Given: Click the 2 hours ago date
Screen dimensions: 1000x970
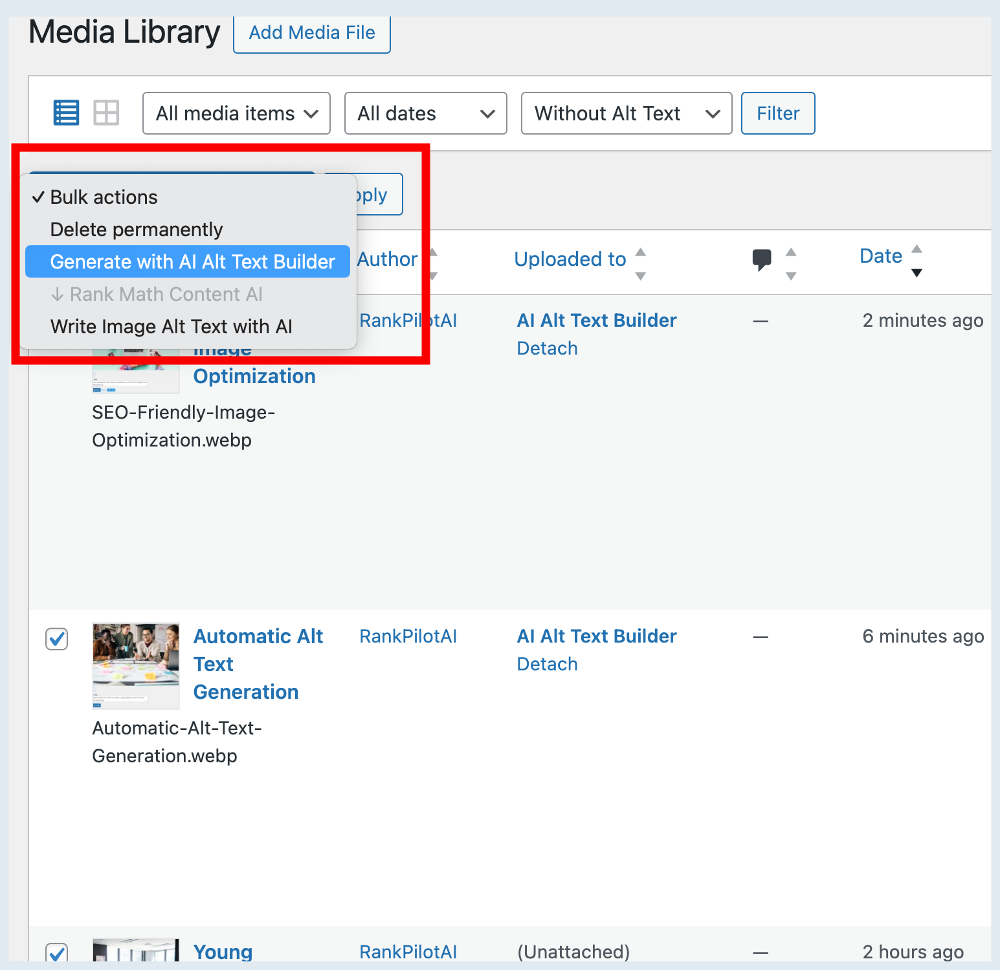Looking at the screenshot, I should click(913, 952).
